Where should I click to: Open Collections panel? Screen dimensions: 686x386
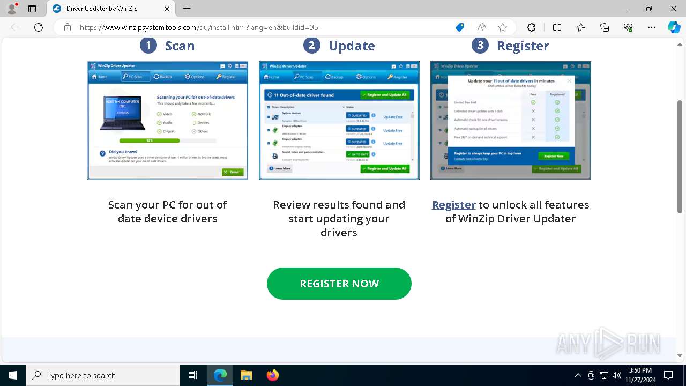[x=605, y=27]
